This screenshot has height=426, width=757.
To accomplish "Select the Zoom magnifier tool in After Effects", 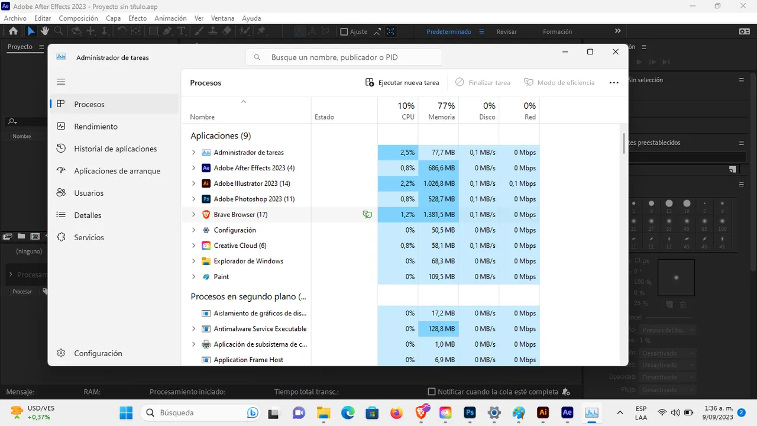I will coord(59,31).
